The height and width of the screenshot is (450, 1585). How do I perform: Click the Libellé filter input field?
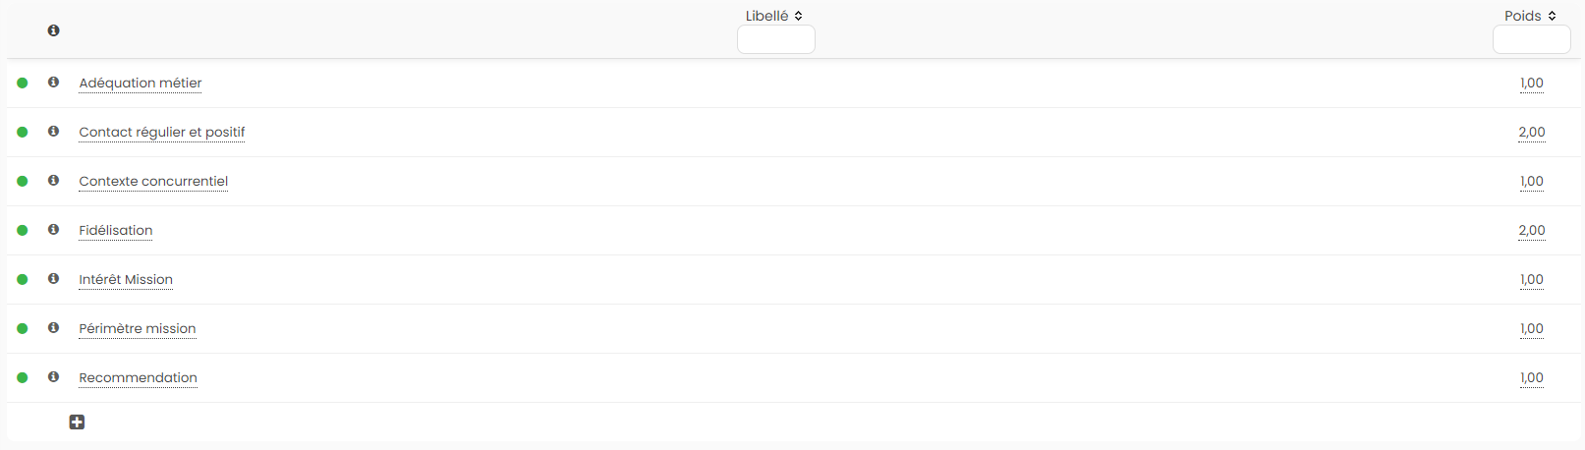[775, 40]
